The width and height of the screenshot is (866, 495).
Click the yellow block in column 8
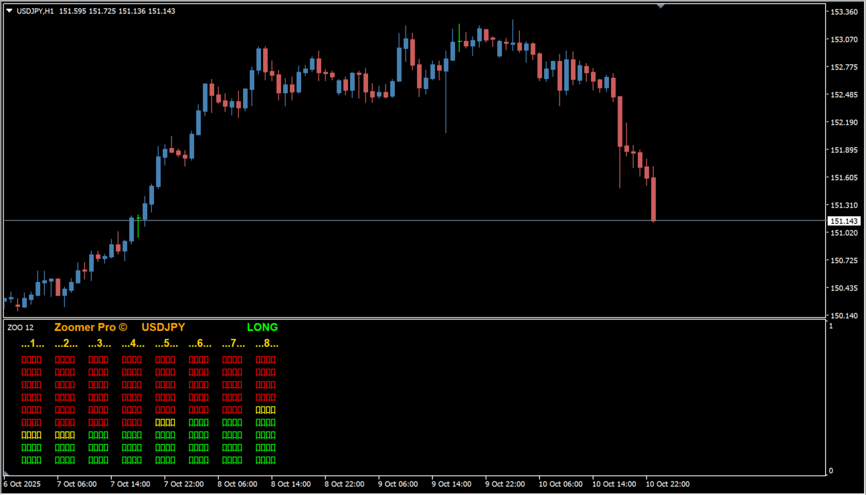click(266, 410)
